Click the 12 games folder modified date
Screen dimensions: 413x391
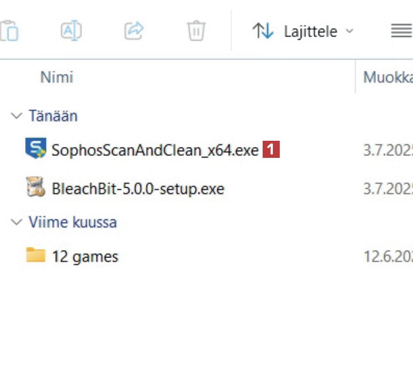point(388,257)
